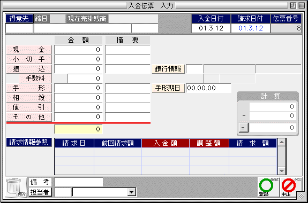
Task: Click the 請求情報参照 button
Action: point(29,142)
